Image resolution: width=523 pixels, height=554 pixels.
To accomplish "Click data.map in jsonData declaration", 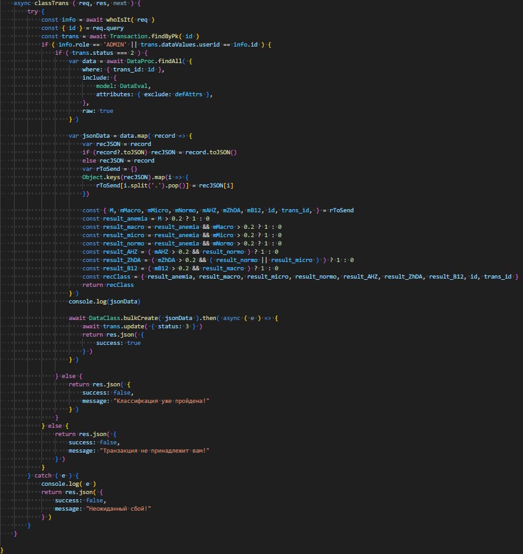I will (x=134, y=136).
